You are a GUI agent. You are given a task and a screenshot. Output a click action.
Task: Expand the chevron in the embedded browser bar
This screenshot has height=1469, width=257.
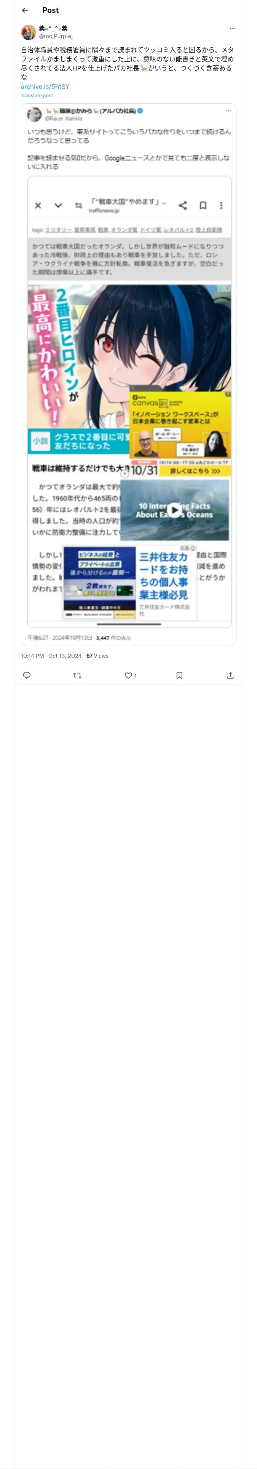click(x=58, y=205)
